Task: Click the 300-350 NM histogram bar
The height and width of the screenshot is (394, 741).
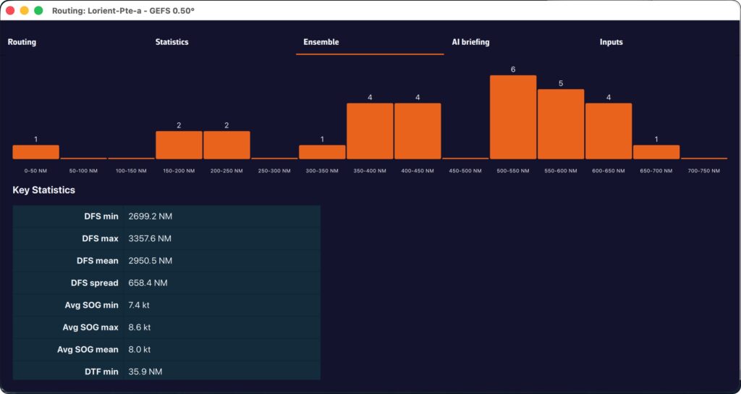Action: [x=322, y=152]
